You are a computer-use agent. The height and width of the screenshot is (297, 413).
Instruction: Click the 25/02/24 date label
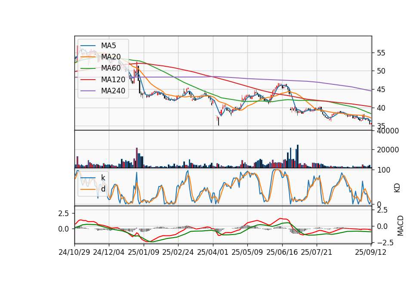click(x=178, y=252)
